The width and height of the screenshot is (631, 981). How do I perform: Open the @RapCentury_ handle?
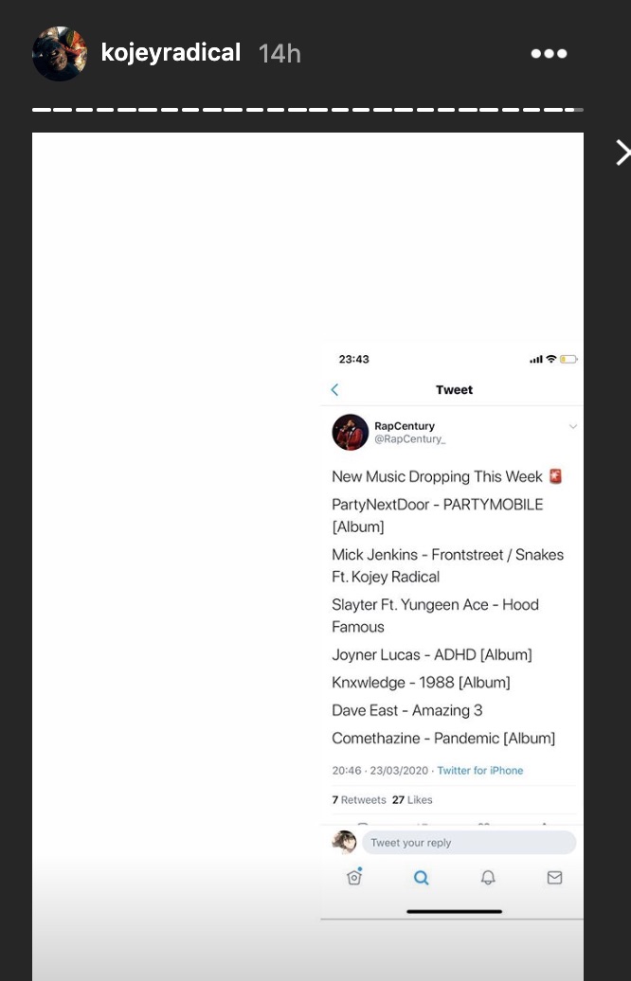[410, 439]
